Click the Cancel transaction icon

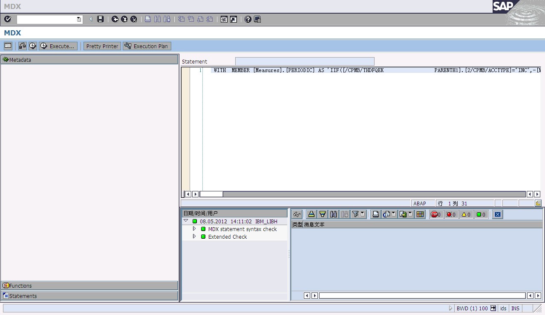(134, 19)
